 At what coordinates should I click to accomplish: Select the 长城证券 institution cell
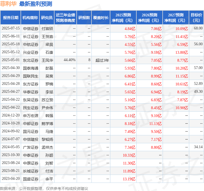[x=31, y=171]
